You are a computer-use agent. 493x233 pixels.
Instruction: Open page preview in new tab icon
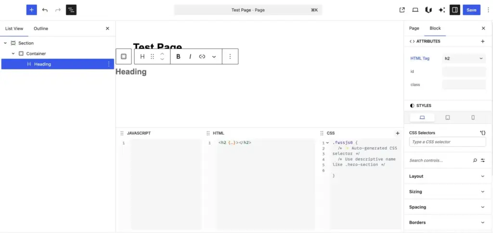[x=402, y=10]
